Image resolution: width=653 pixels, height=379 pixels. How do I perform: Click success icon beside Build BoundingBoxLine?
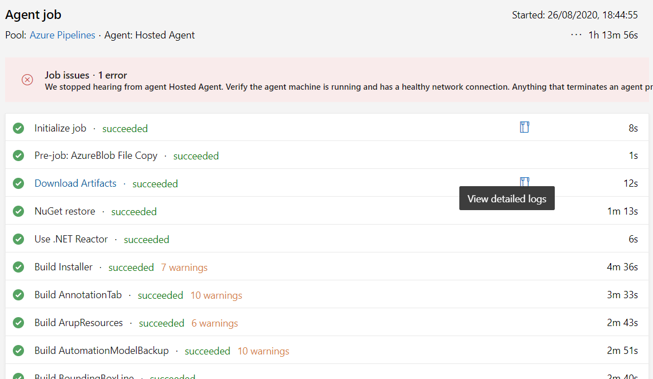18,376
